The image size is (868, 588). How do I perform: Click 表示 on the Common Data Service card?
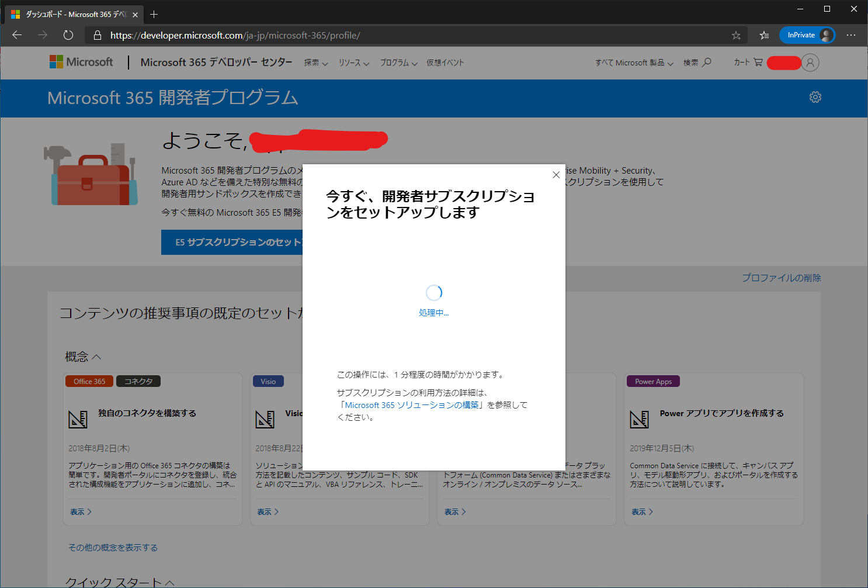tap(455, 512)
